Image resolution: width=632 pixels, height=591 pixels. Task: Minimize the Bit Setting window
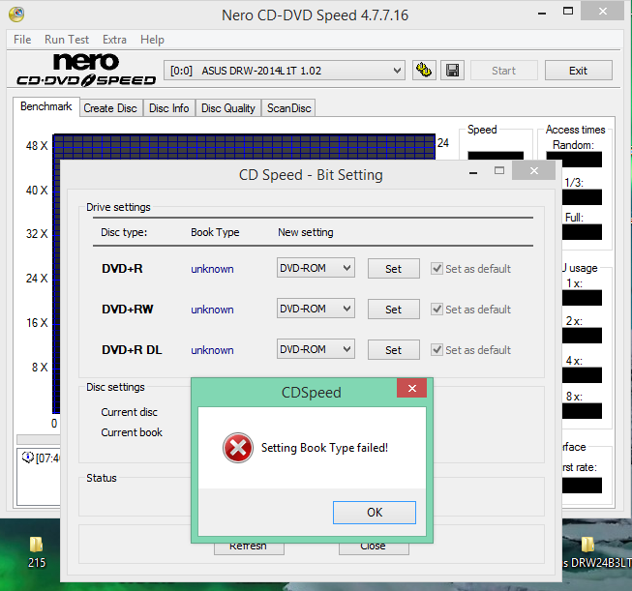point(473,172)
